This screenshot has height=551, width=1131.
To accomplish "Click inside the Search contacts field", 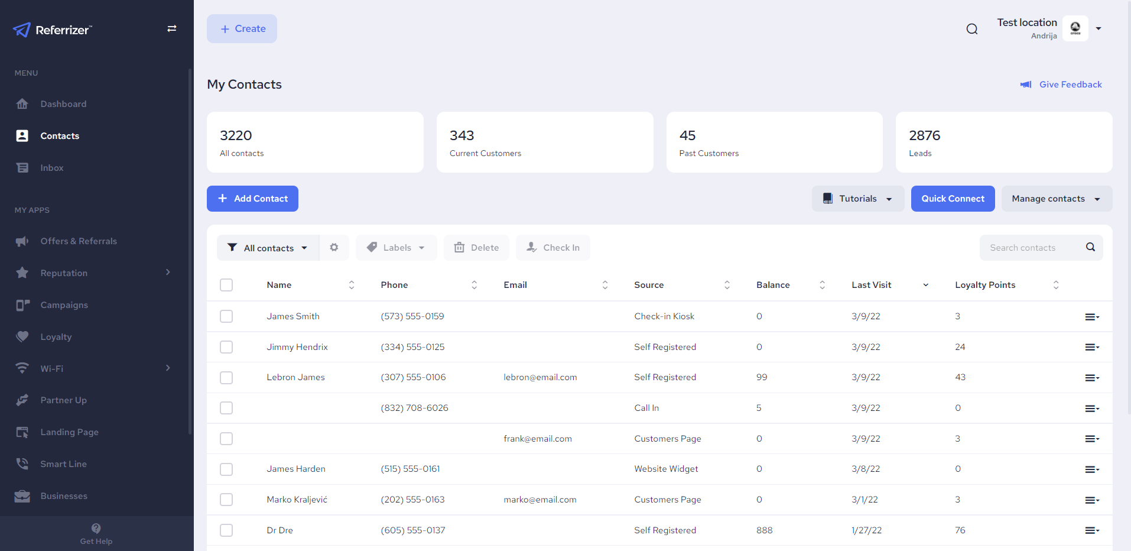I will 1034,247.
